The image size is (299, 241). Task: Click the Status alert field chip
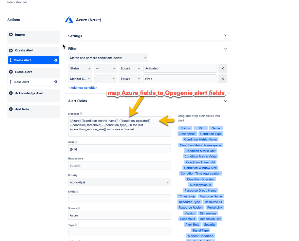tap(185, 128)
